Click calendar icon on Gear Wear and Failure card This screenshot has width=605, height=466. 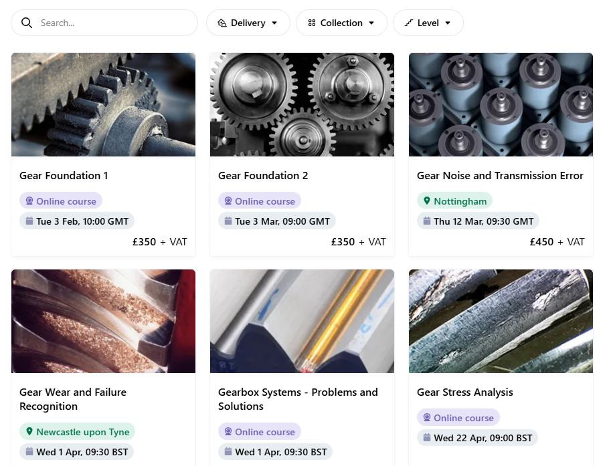(29, 451)
